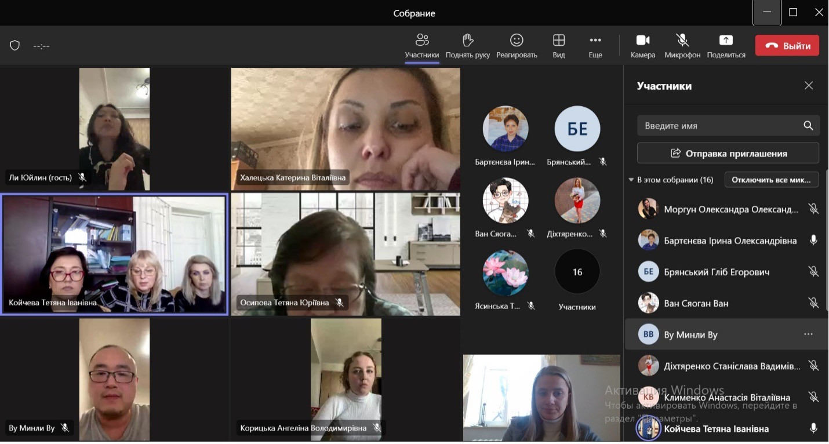Click mic icon under Ясинська Т… gallery avatar
Screen dimensions: 829x444
pos(530,306)
